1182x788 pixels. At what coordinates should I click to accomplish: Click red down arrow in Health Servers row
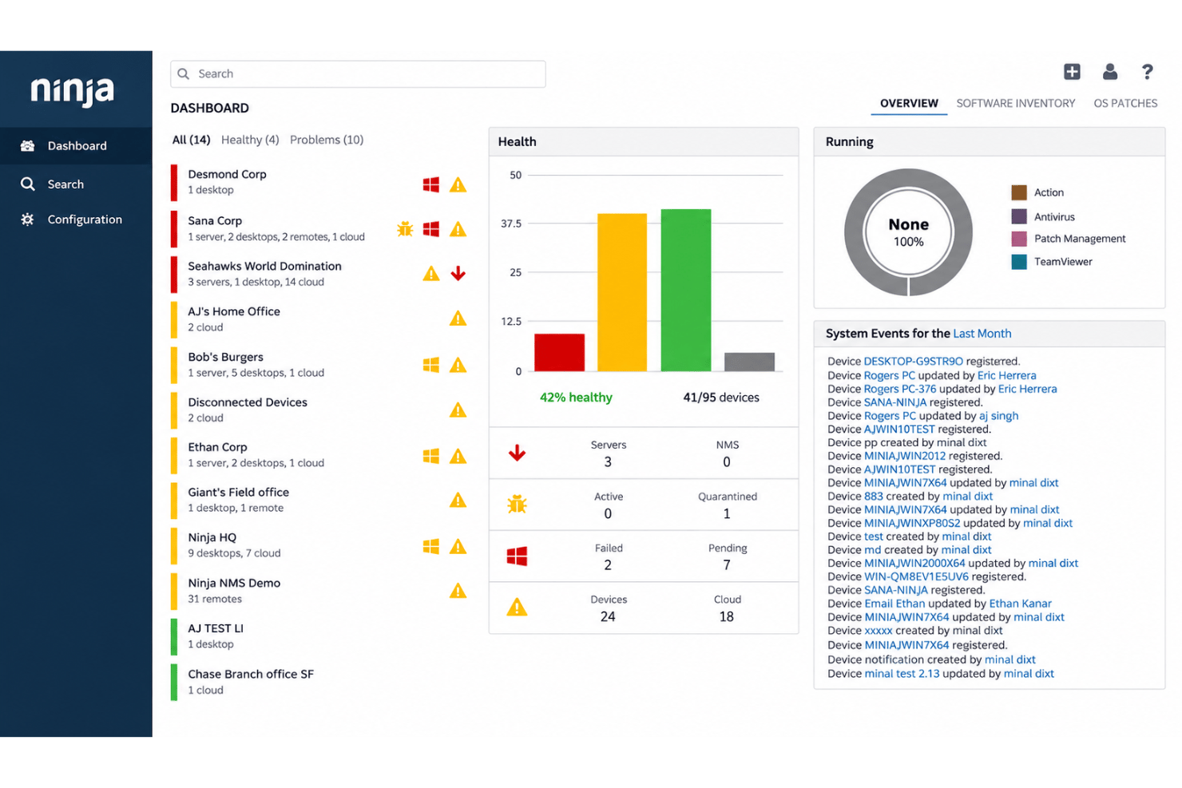(518, 453)
